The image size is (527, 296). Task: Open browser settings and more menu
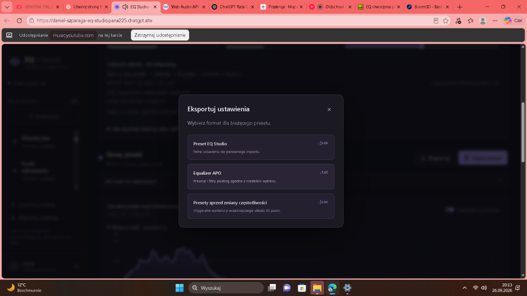pyautogui.click(x=495, y=21)
